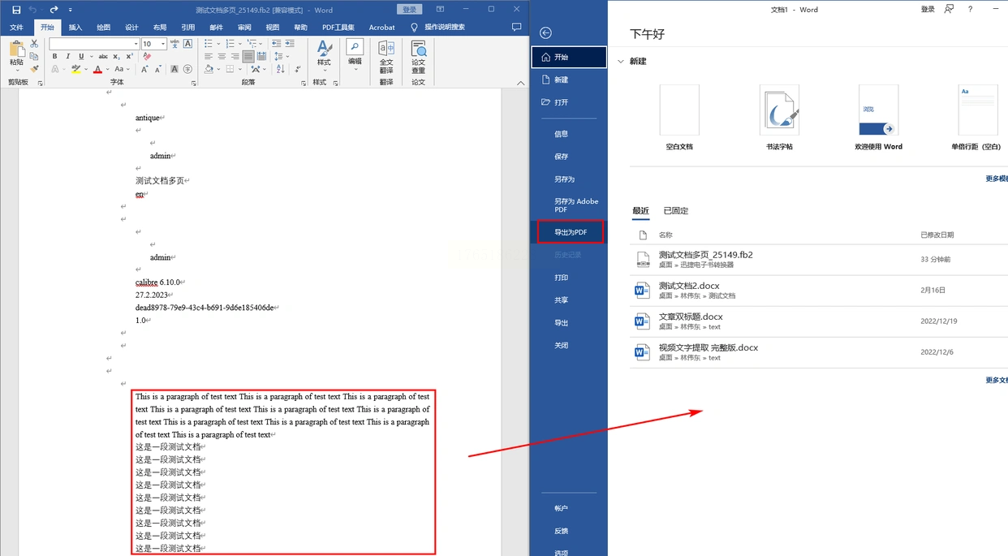
Task: Launch the 论文查重 paper check tool
Action: pos(418,57)
